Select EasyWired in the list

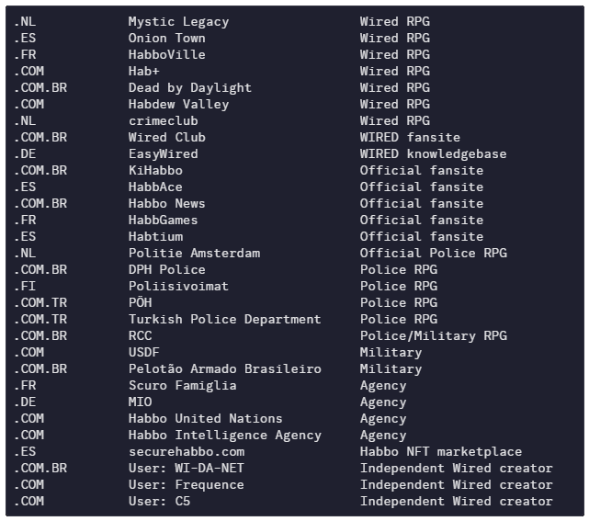tap(163, 154)
